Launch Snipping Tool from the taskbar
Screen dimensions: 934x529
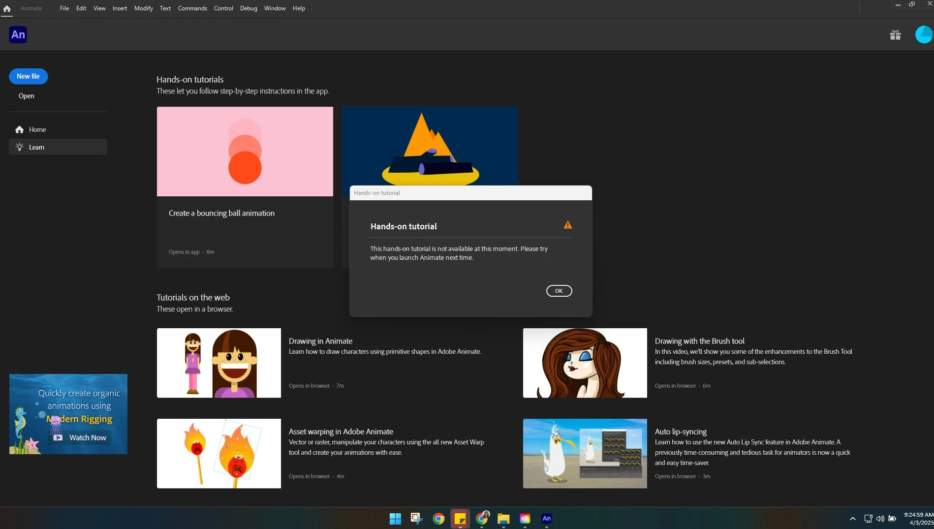pyautogui.click(x=417, y=519)
